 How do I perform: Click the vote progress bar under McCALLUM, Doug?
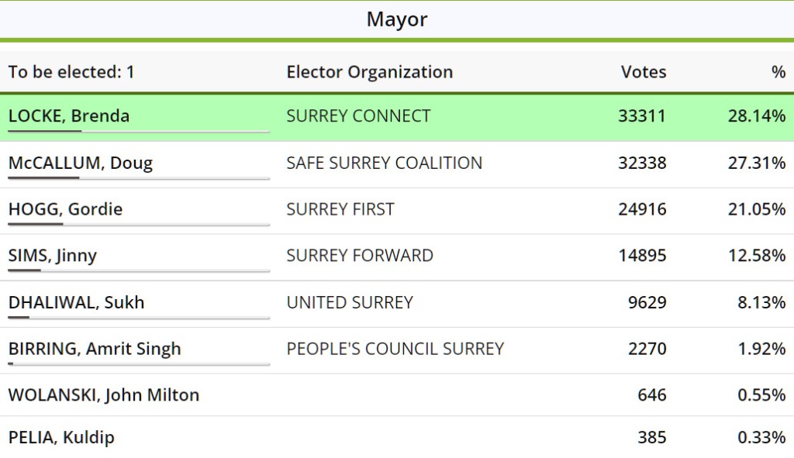tap(139, 178)
